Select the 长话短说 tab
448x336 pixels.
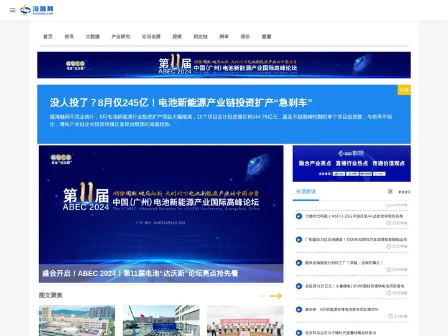306,192
